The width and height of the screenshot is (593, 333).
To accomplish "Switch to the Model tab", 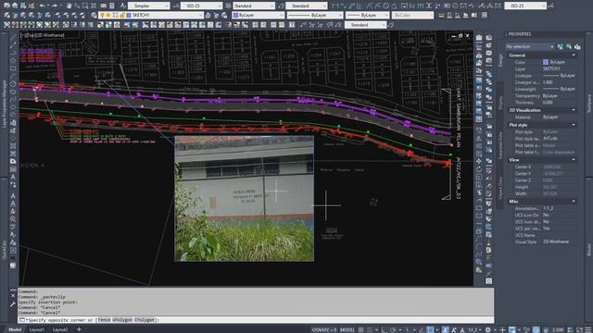I will [15, 329].
